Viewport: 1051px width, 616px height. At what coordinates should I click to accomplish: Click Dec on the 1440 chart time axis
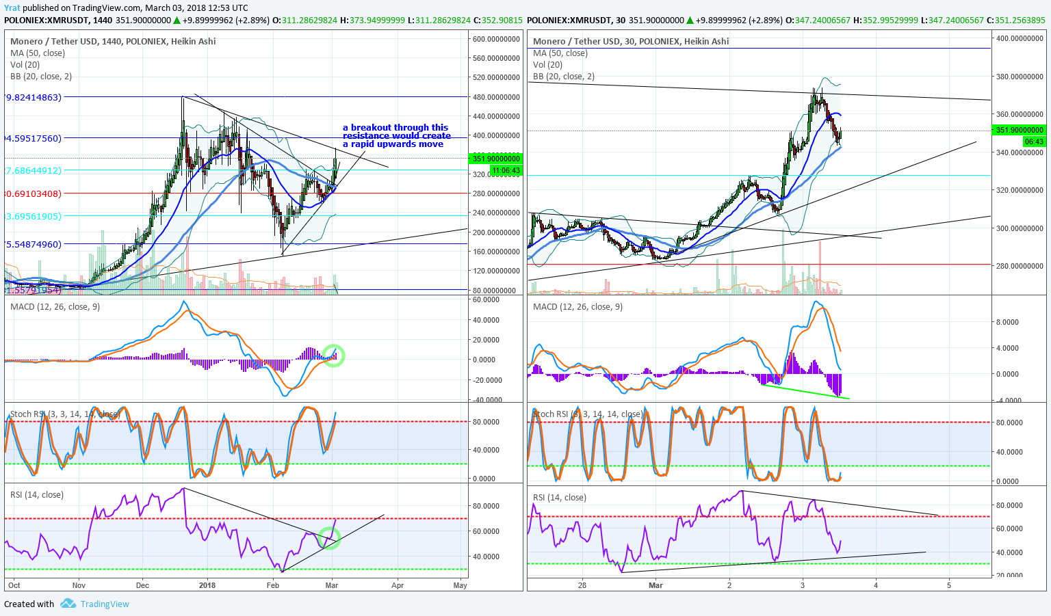[x=142, y=585]
